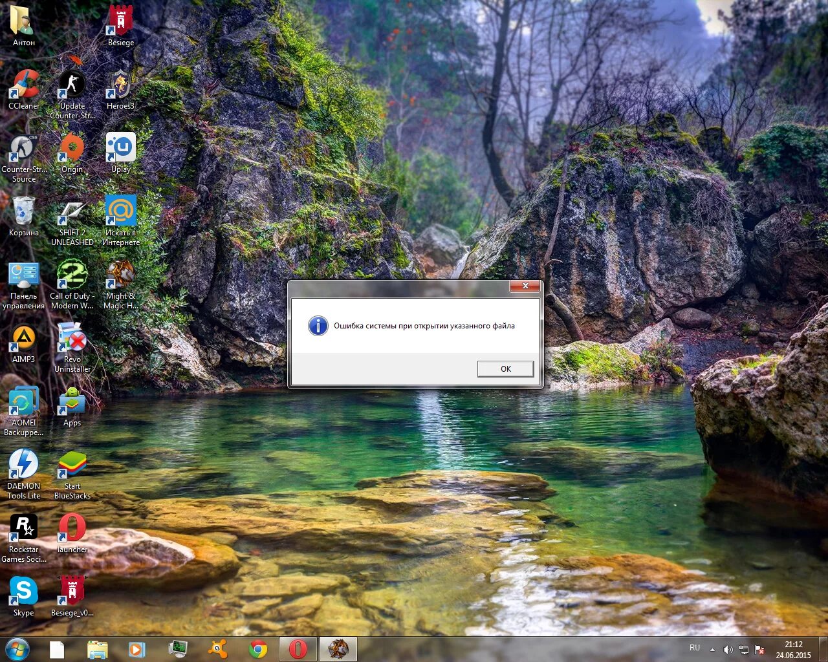
Task: Select the launcher Opera-style desktop icon
Action: coord(72,533)
